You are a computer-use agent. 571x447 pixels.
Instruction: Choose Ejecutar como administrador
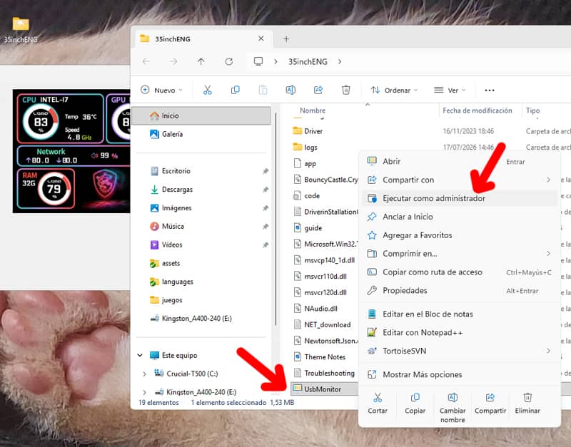tap(460, 198)
